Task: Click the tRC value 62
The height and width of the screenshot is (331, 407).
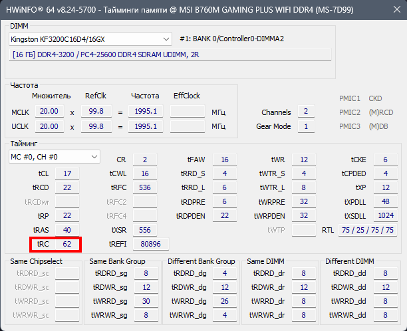Action: [x=67, y=244]
